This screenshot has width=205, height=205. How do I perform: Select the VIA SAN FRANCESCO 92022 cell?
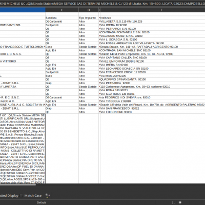153,109
